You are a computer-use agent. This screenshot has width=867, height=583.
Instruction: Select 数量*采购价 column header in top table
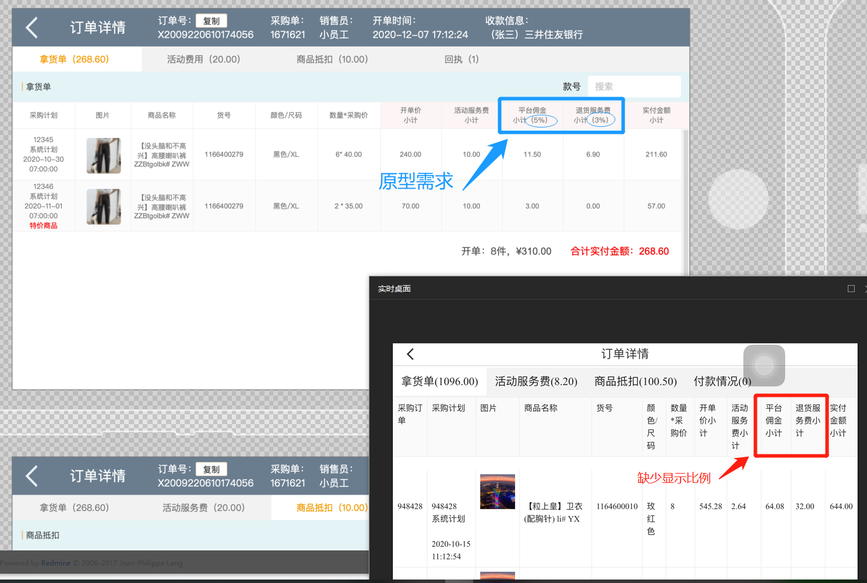(x=348, y=115)
